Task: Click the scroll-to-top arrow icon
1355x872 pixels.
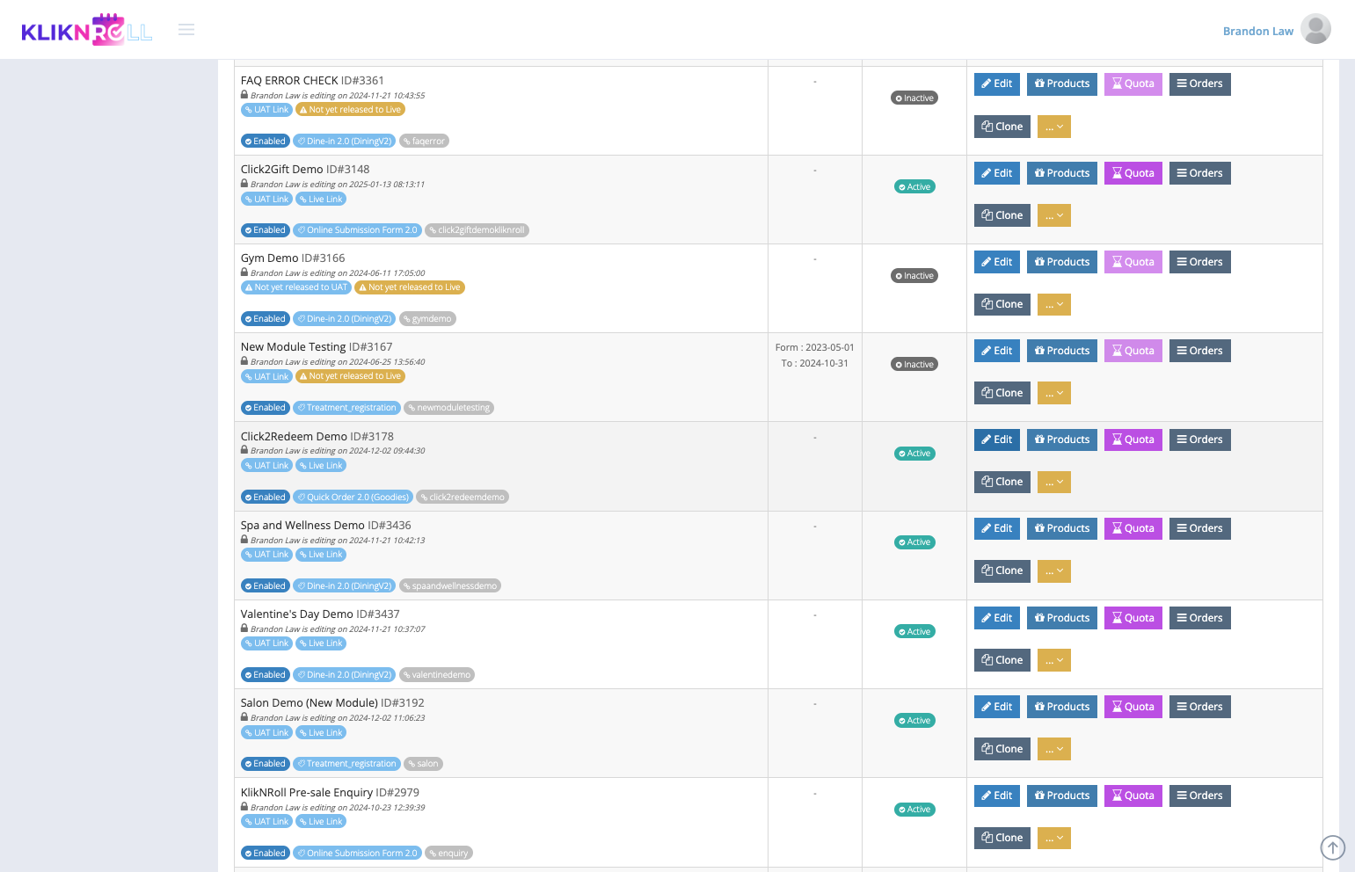Action: (x=1333, y=847)
